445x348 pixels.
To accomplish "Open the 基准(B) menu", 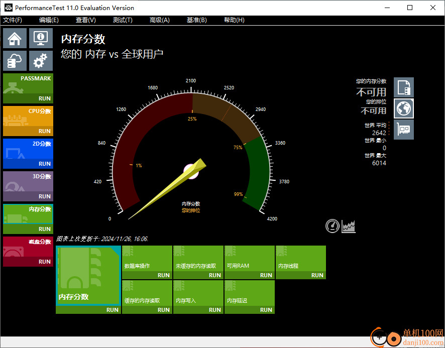I will tap(197, 20).
